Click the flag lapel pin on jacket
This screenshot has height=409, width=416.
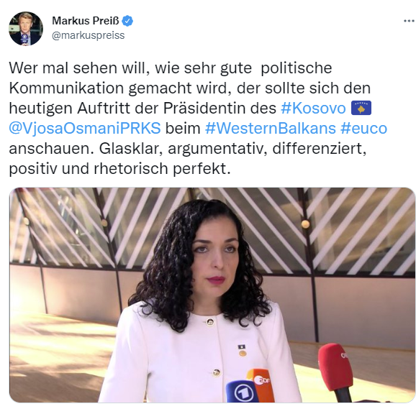[242, 347]
